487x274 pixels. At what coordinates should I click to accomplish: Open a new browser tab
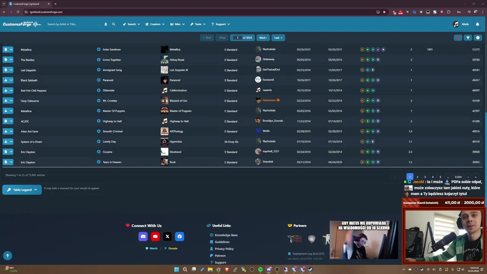[55, 4]
